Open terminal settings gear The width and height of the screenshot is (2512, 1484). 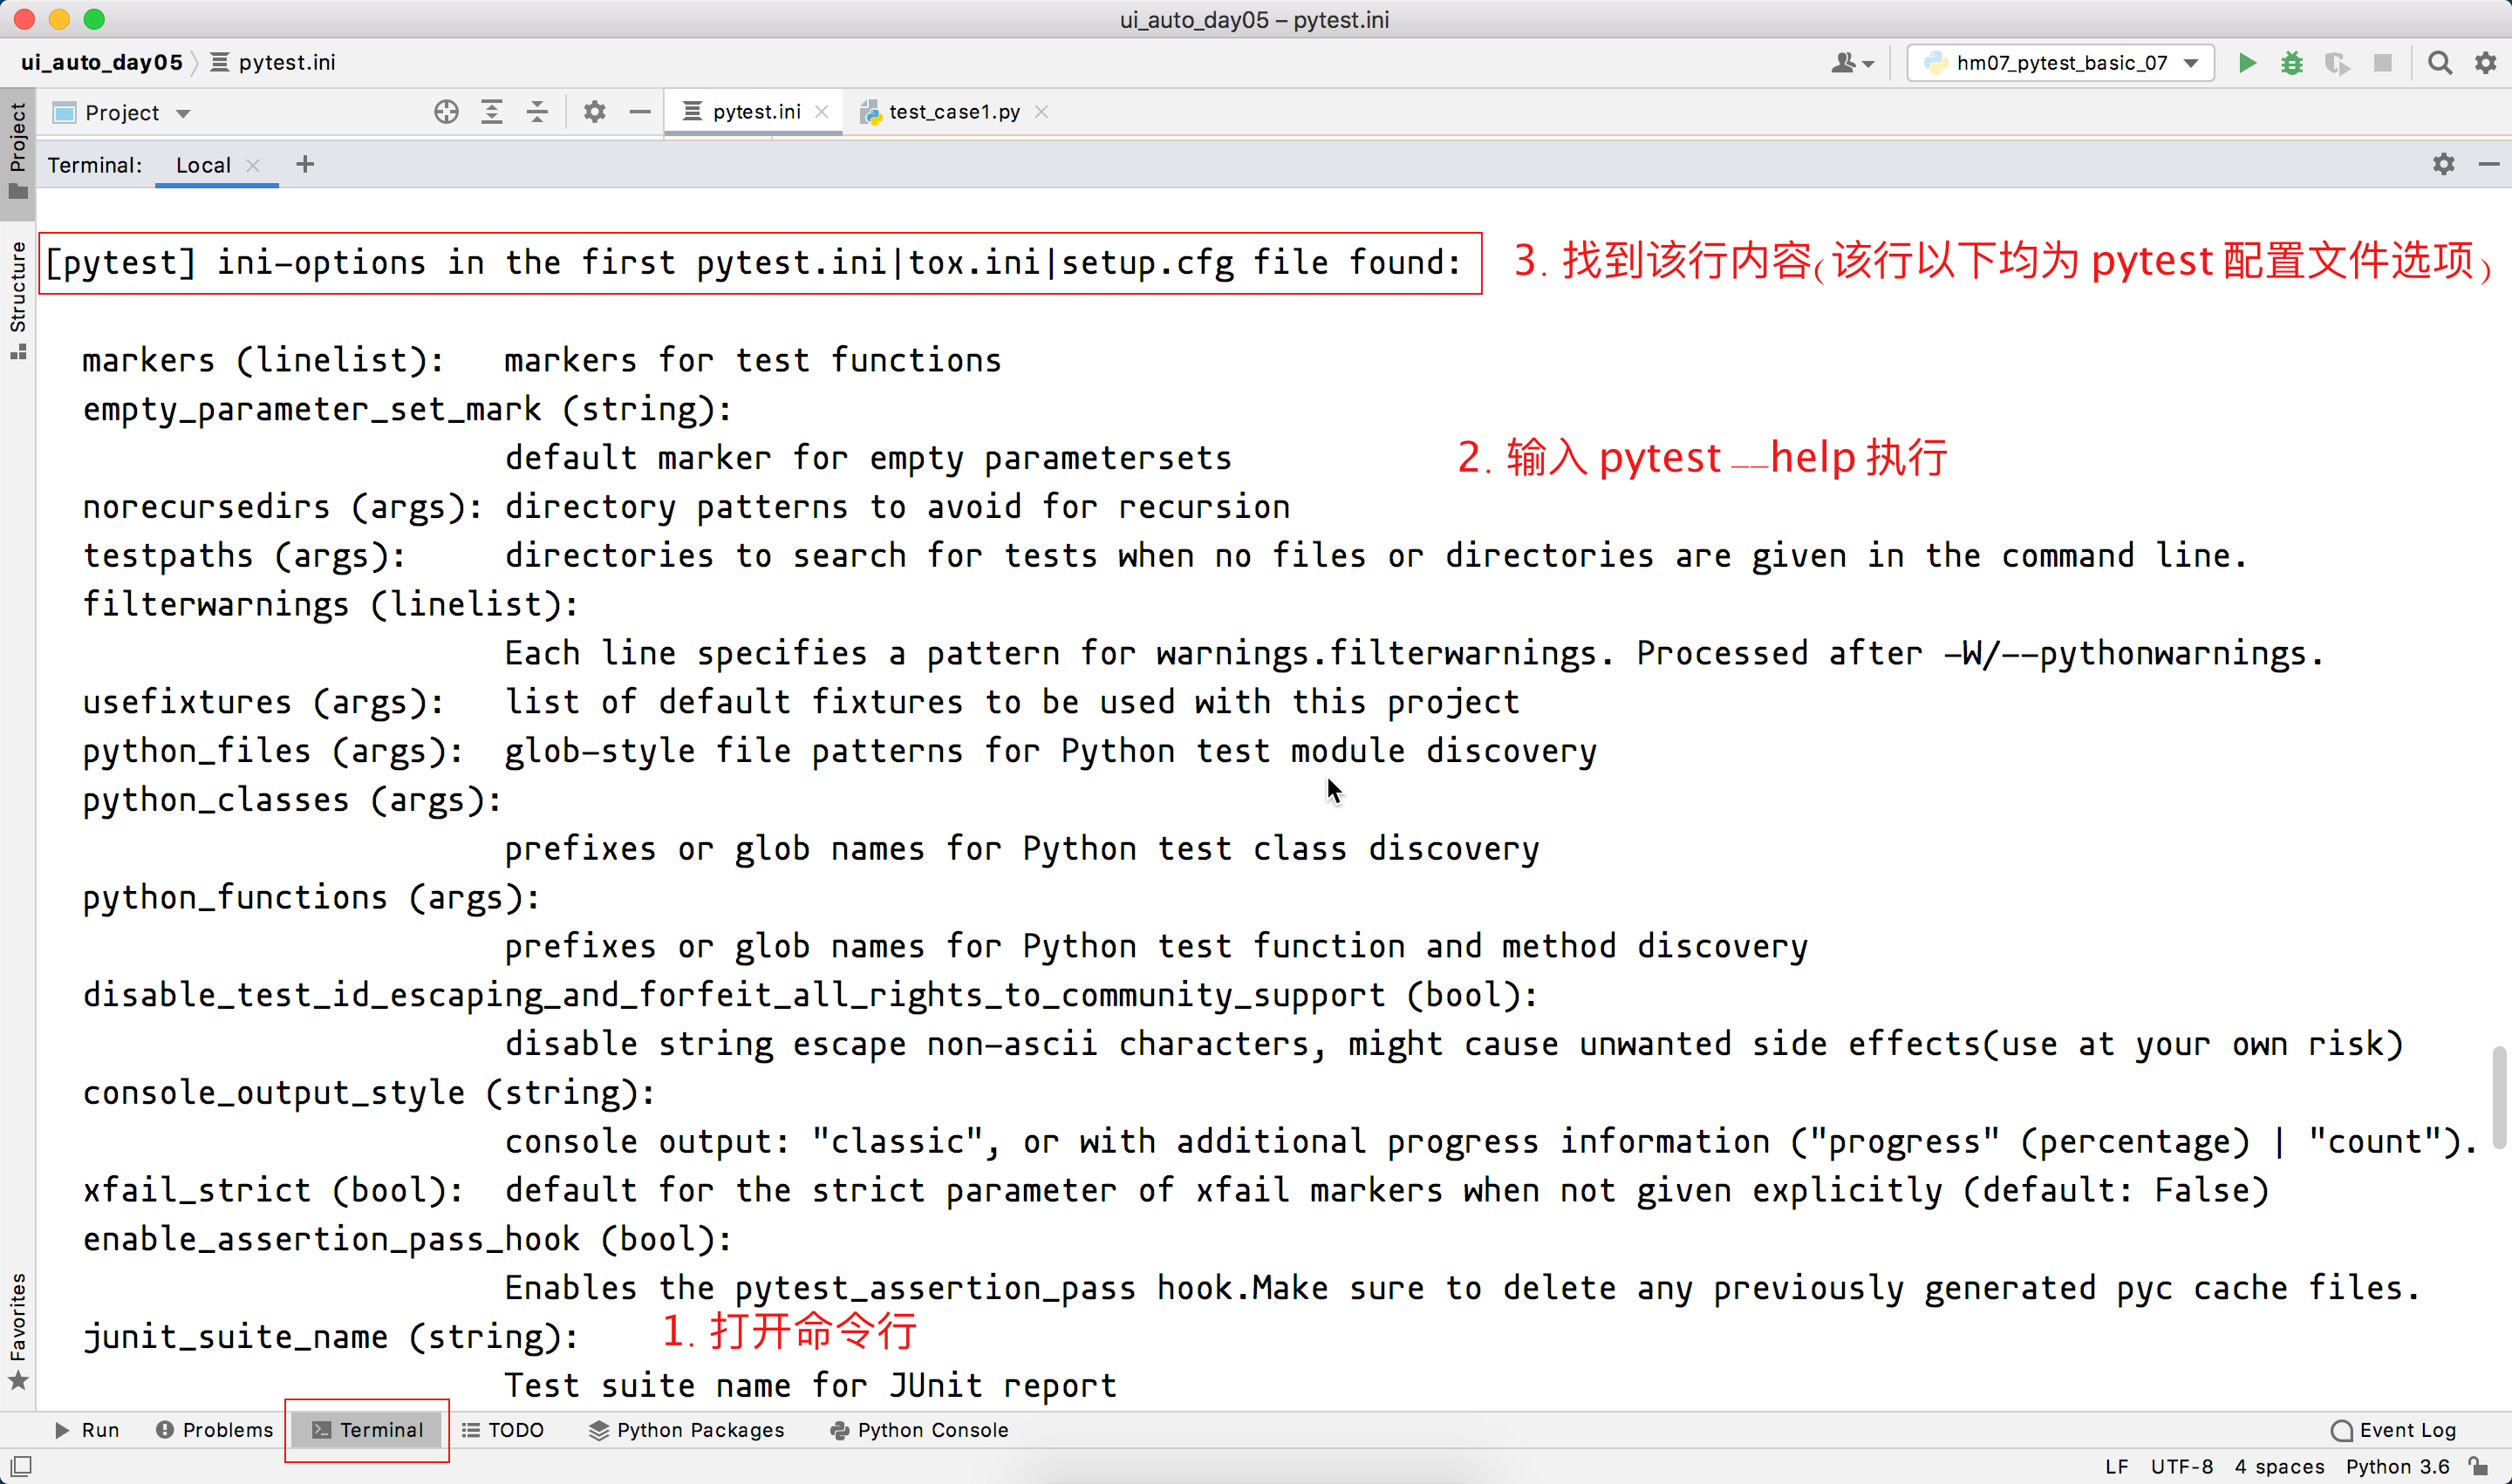coord(2443,164)
